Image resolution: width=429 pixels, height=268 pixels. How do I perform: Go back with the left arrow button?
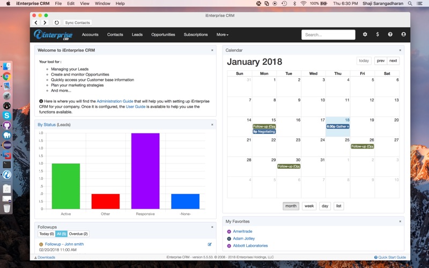(36, 23)
